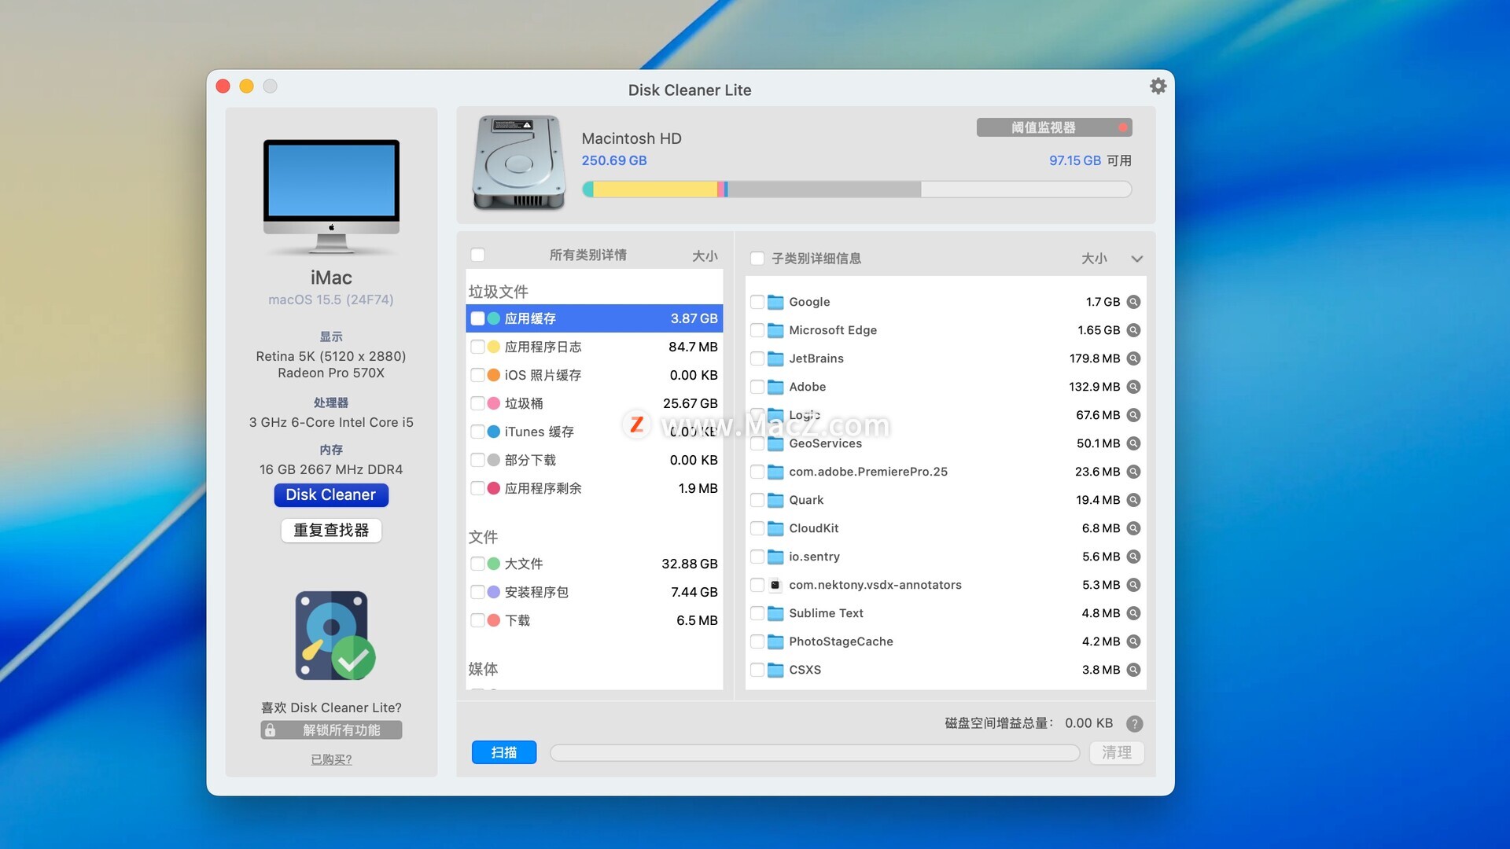Click magnifier icon for CloudKit row
Viewport: 1510px width, 849px height.
(1133, 528)
